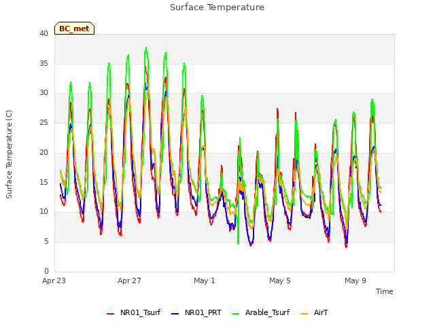
Task: Toggle the Arable_Tsurf legend entry
Action: click(260, 313)
